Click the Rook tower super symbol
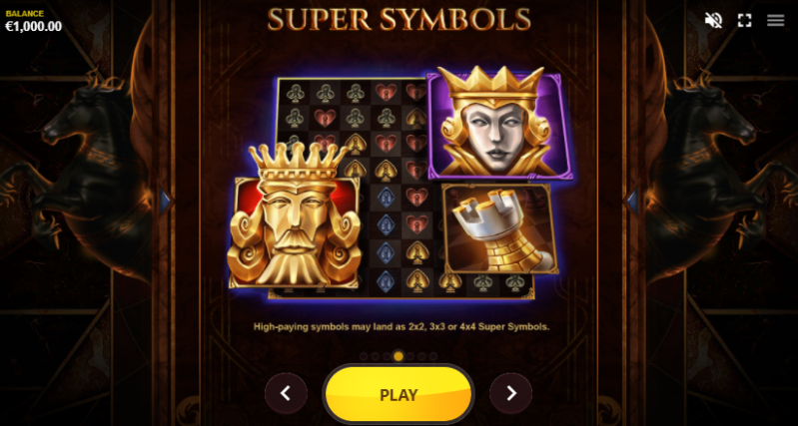 point(500,229)
